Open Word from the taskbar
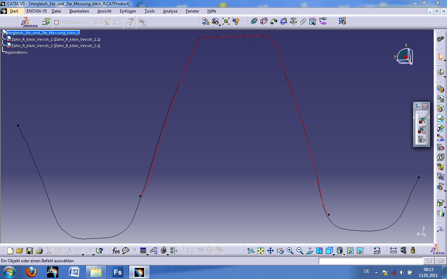Viewport: 447px width, 279px height. 74,272
